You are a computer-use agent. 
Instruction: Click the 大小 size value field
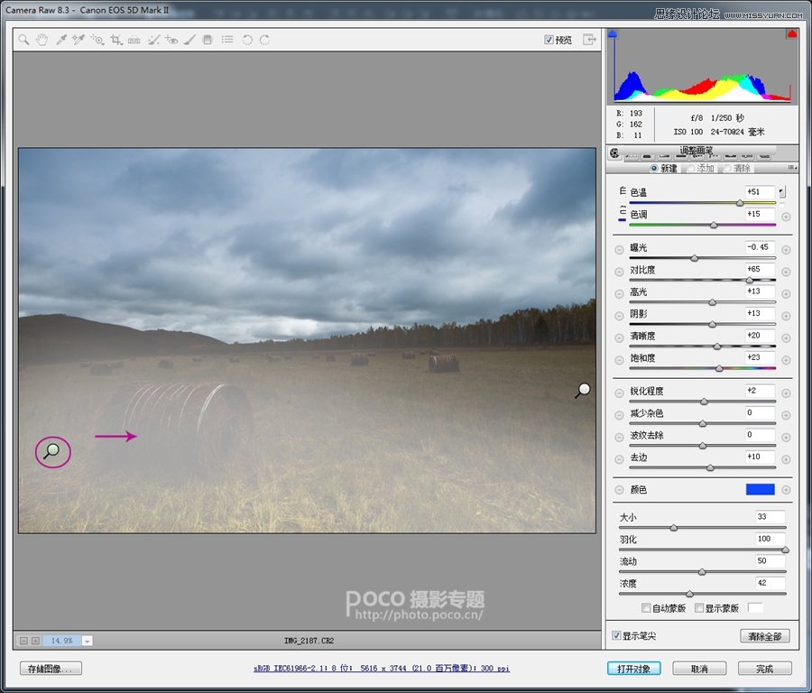[770, 517]
